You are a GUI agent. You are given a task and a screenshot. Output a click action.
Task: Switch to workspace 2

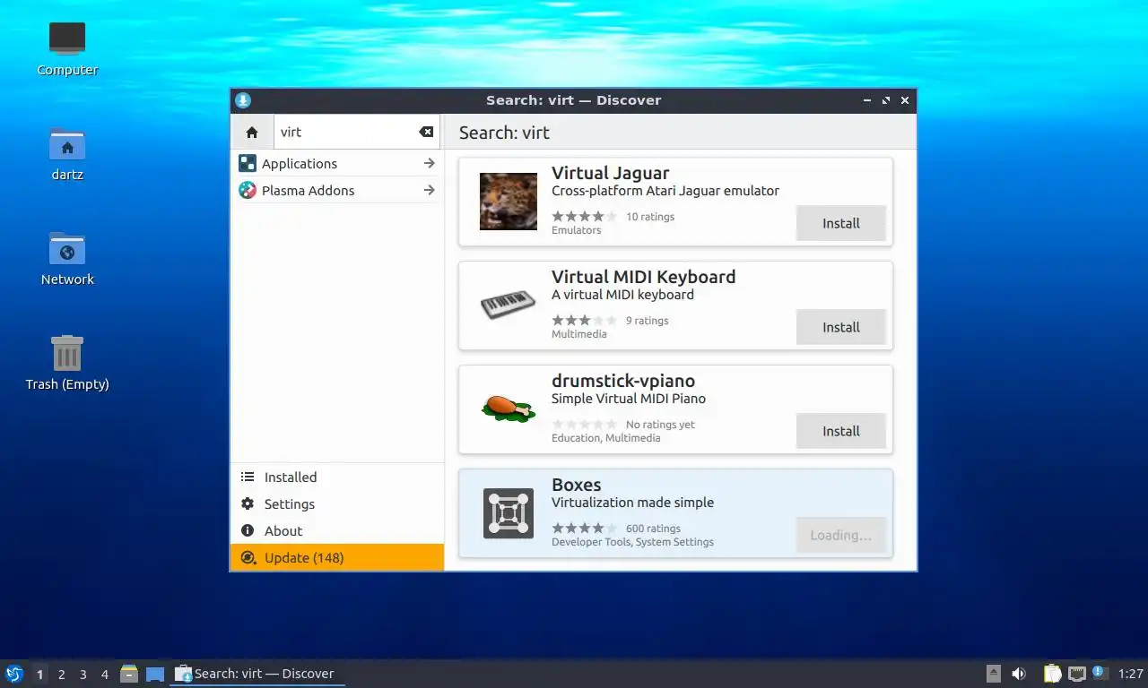point(61,674)
